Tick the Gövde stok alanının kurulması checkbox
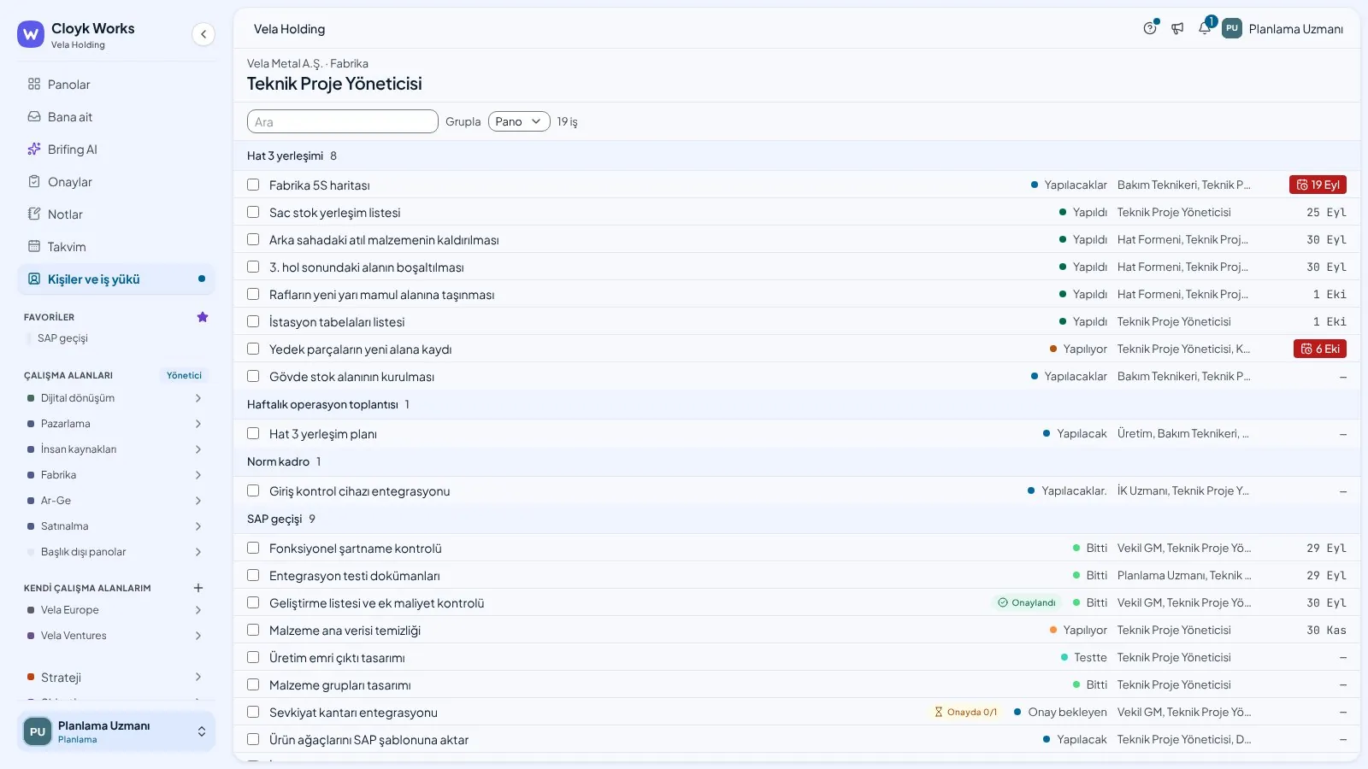 click(x=253, y=376)
